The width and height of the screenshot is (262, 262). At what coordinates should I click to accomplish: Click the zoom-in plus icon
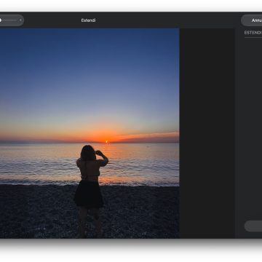pyautogui.click(x=20, y=20)
